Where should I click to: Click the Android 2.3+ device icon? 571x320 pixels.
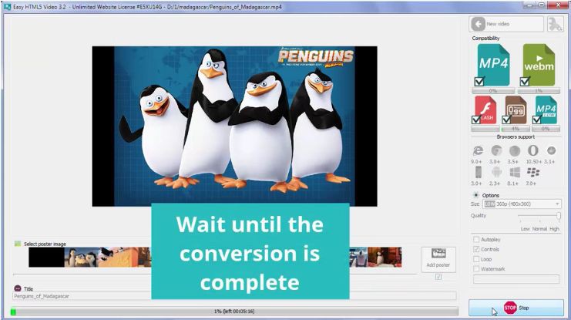point(496,173)
